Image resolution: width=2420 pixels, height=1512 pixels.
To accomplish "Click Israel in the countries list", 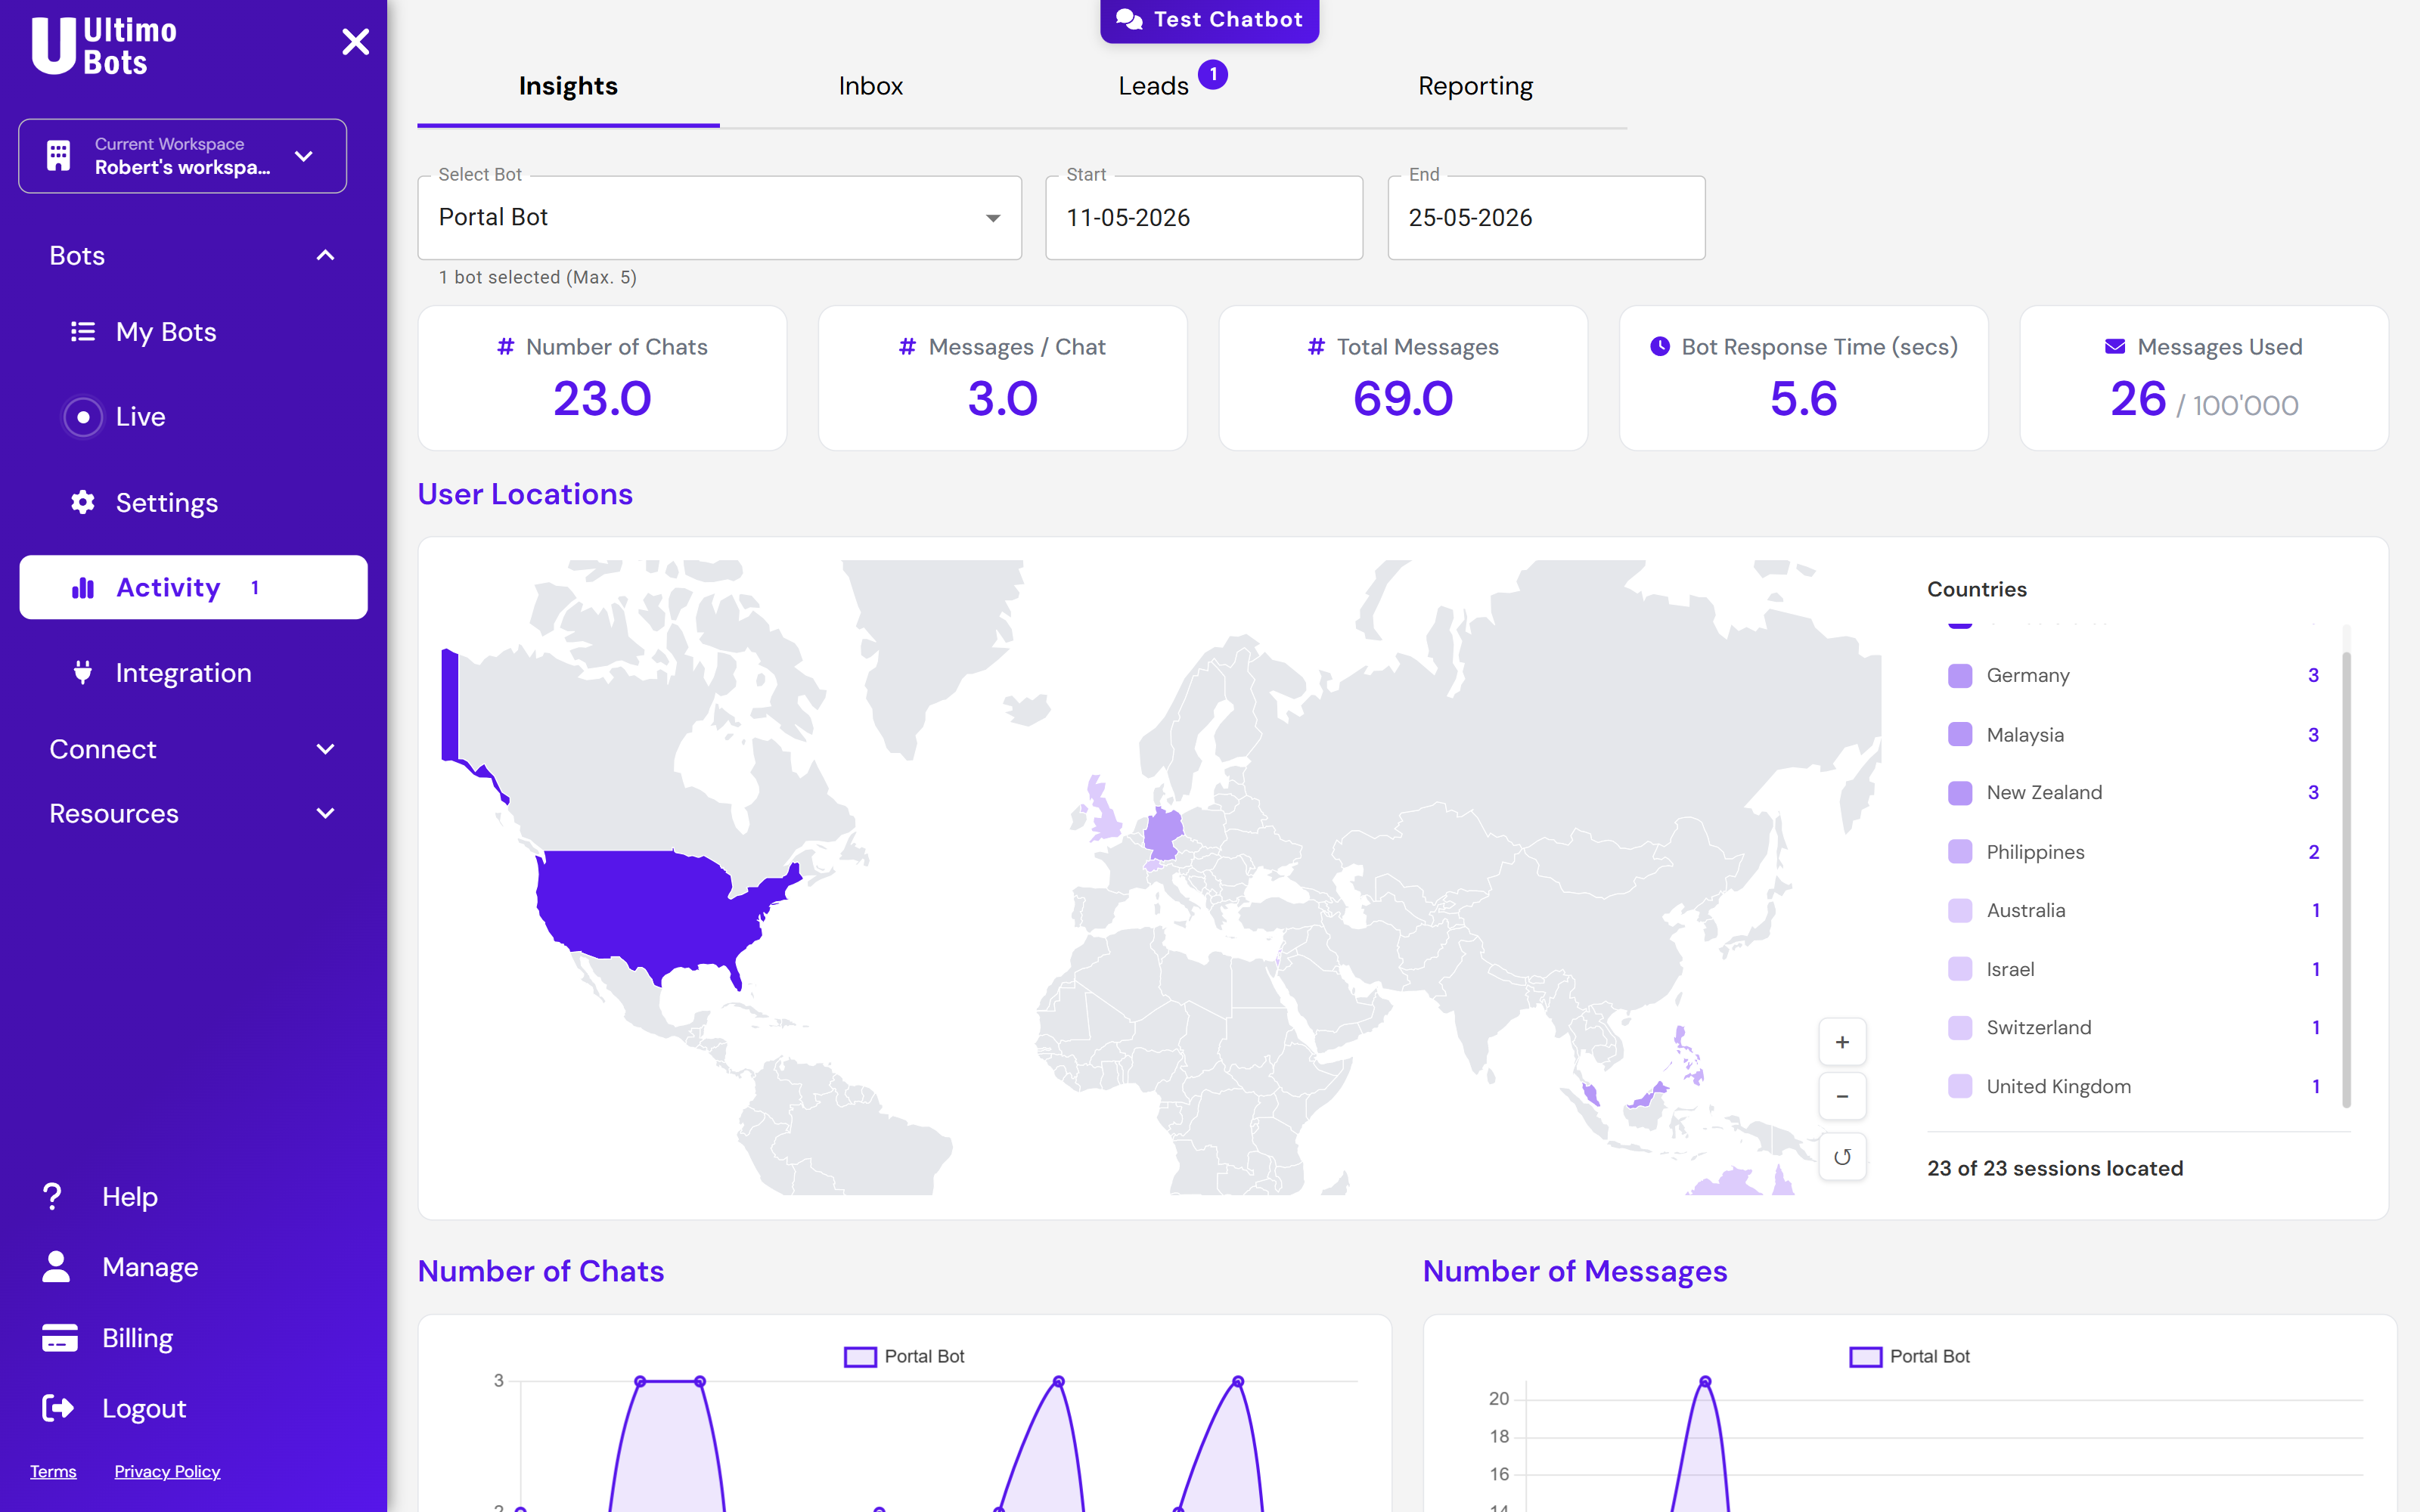I will point(2134,969).
